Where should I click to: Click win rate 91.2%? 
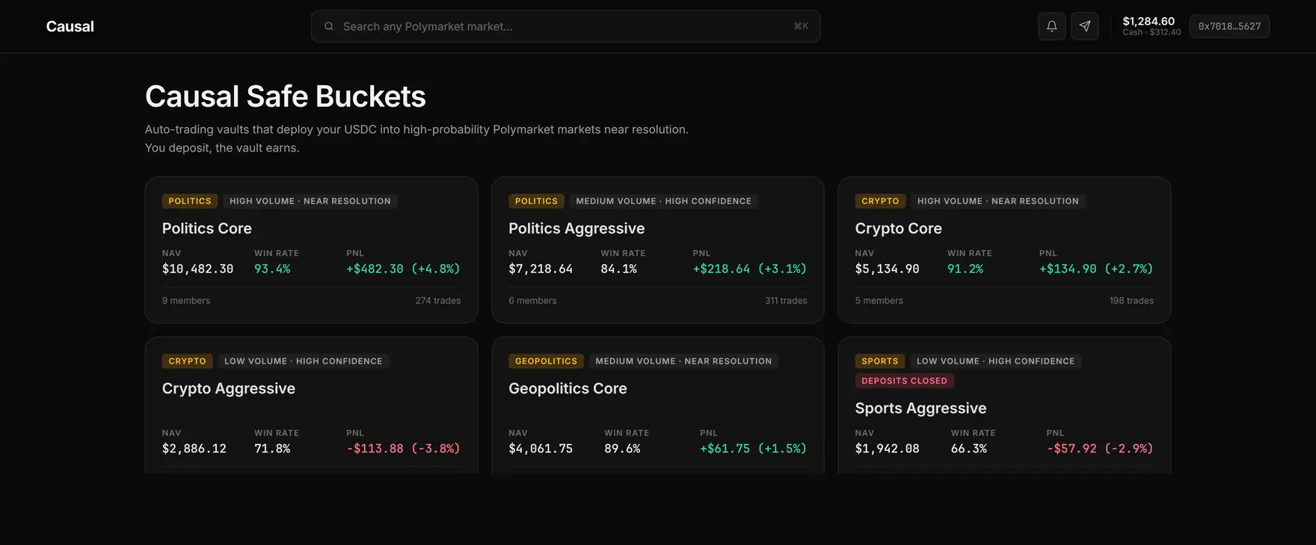[x=965, y=269]
